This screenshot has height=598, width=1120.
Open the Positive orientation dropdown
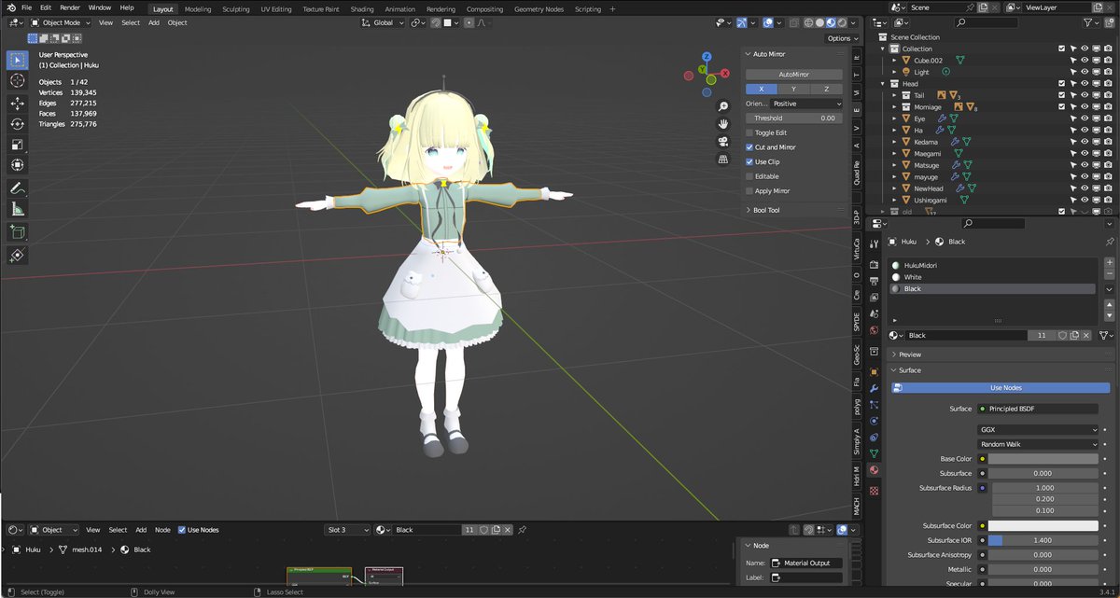(x=806, y=104)
